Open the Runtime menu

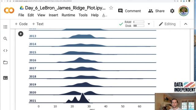(68, 15)
